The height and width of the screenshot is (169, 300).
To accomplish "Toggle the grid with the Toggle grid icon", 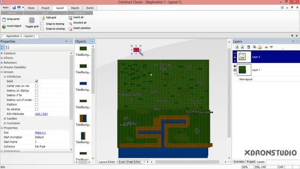I will pyautogui.click(x=31, y=20).
